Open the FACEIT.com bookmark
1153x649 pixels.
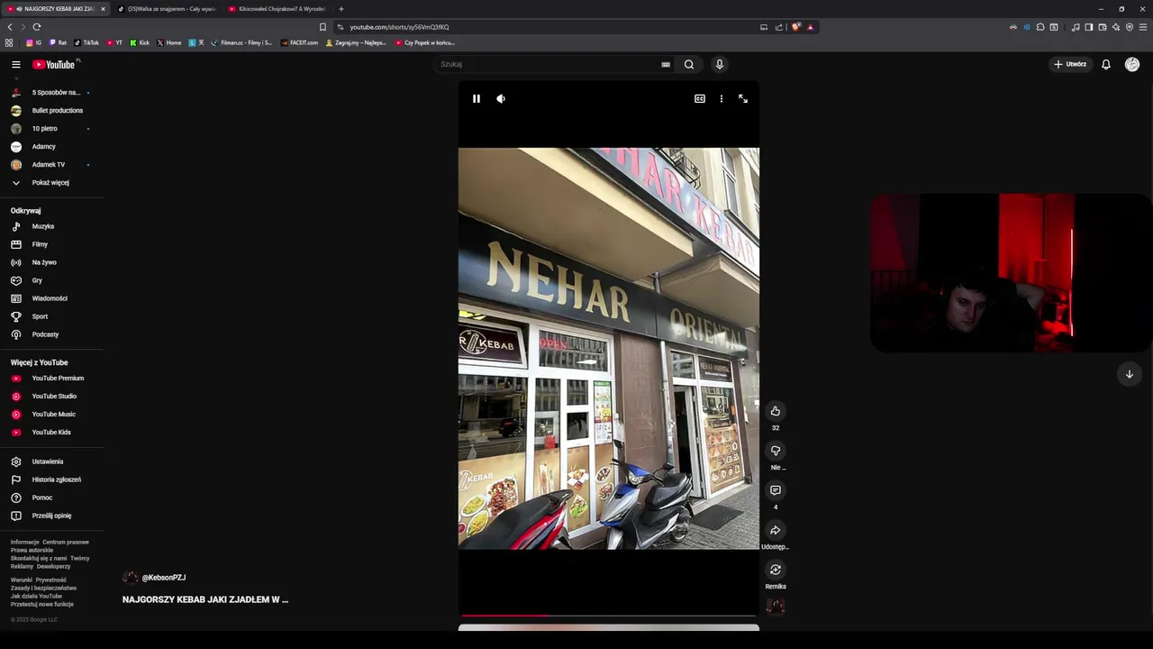click(299, 42)
